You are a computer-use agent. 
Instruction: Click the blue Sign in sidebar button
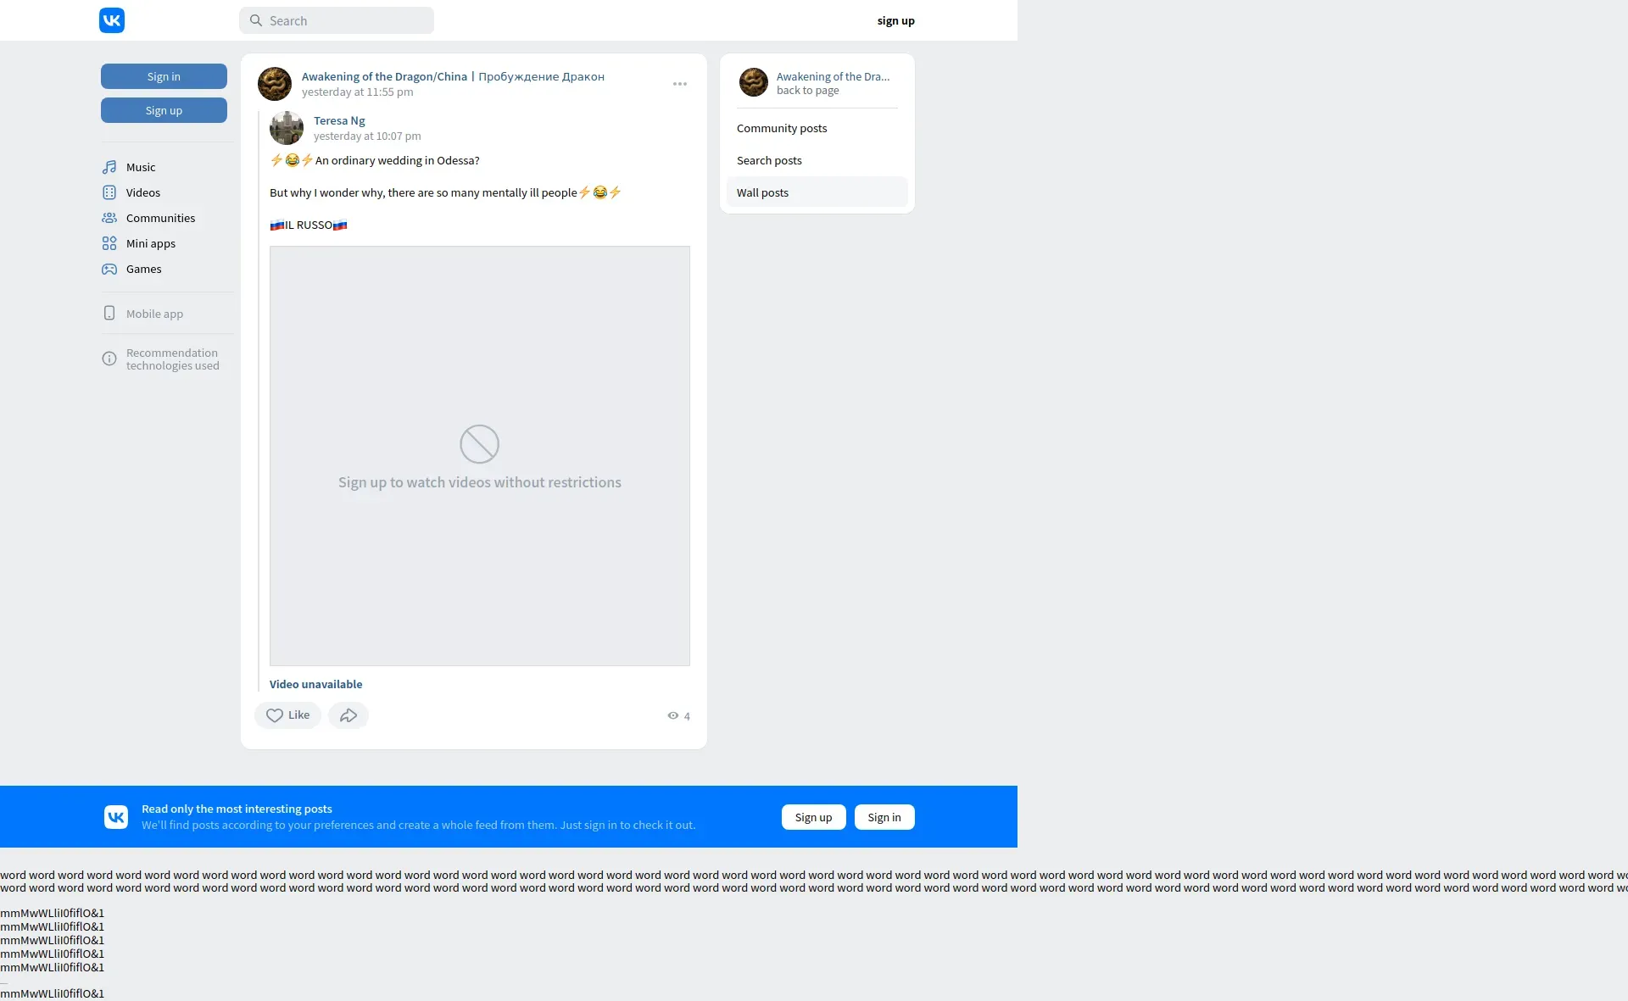pyautogui.click(x=164, y=76)
